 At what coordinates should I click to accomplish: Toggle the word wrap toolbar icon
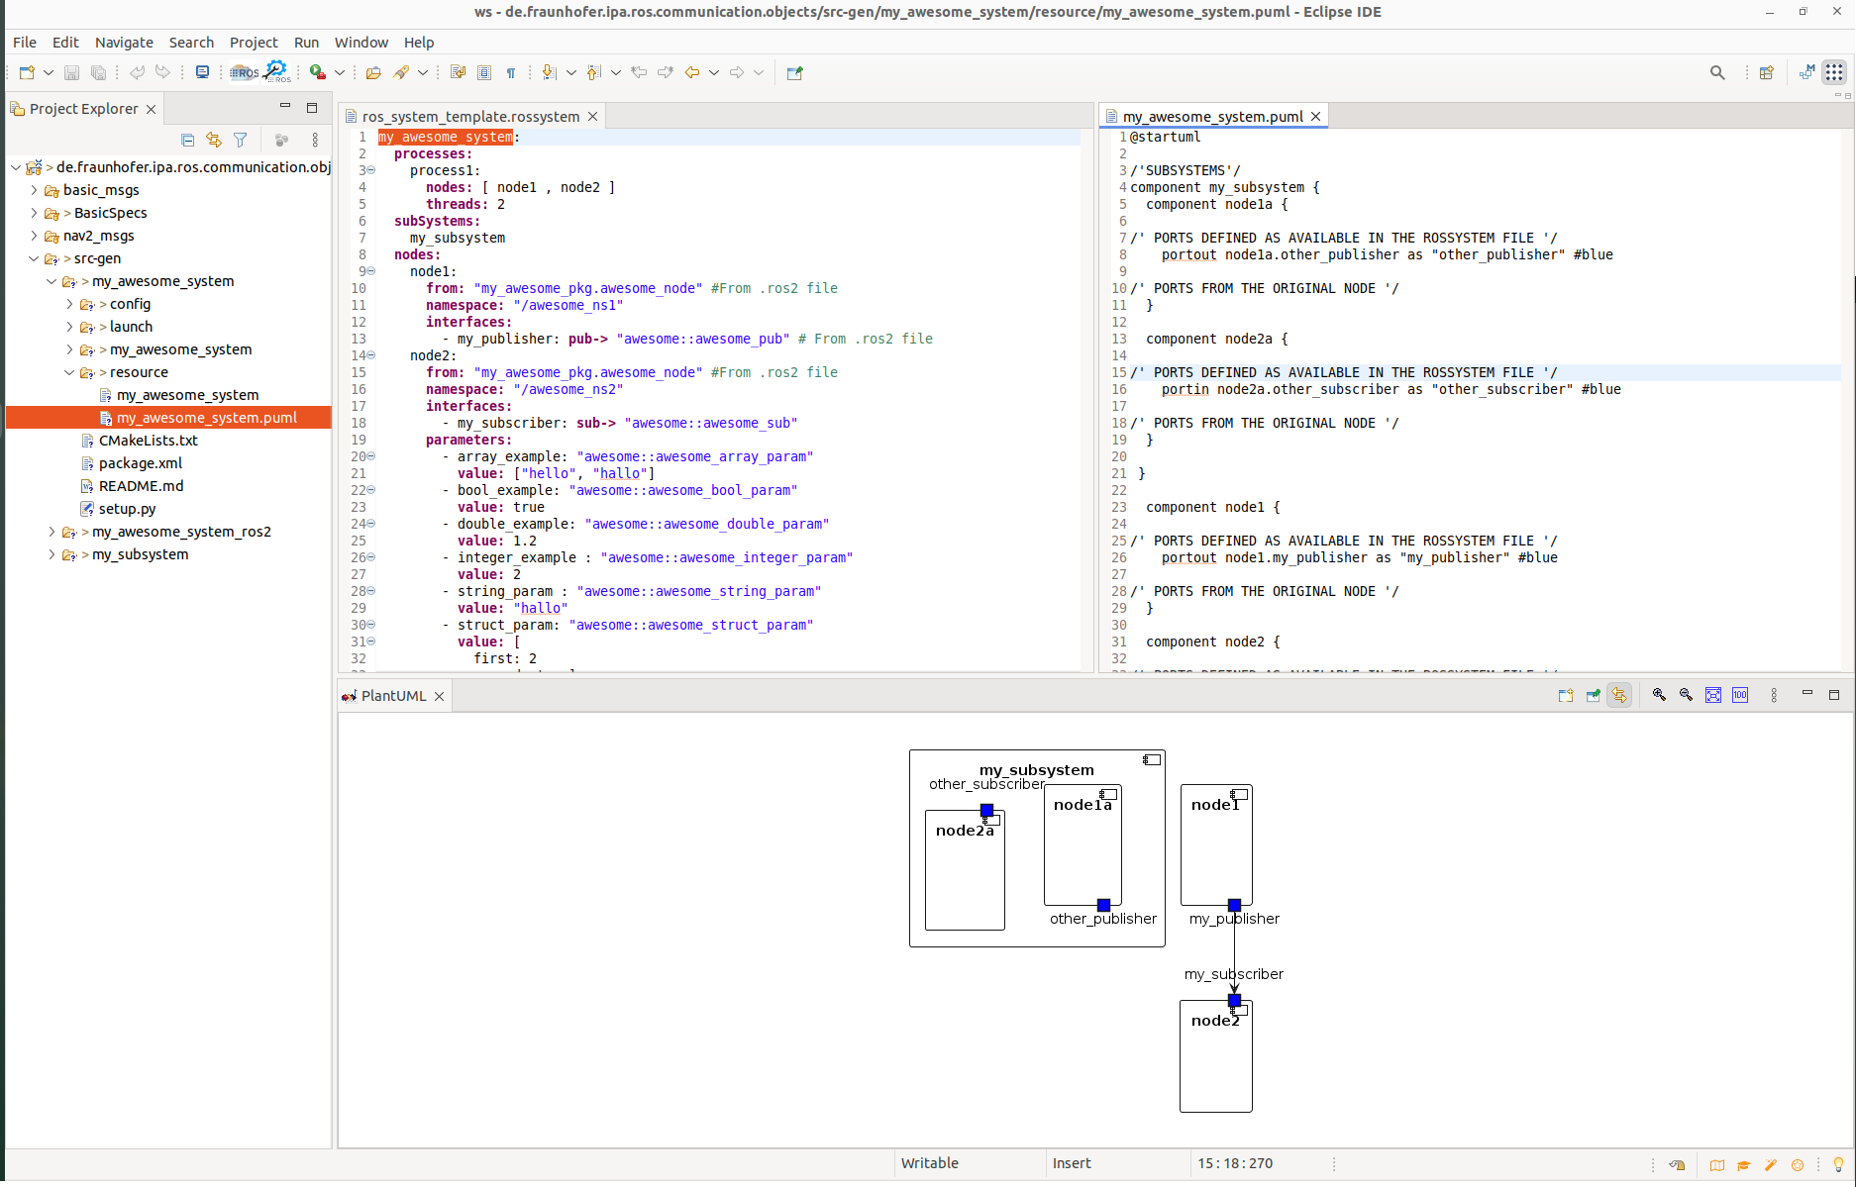[458, 72]
